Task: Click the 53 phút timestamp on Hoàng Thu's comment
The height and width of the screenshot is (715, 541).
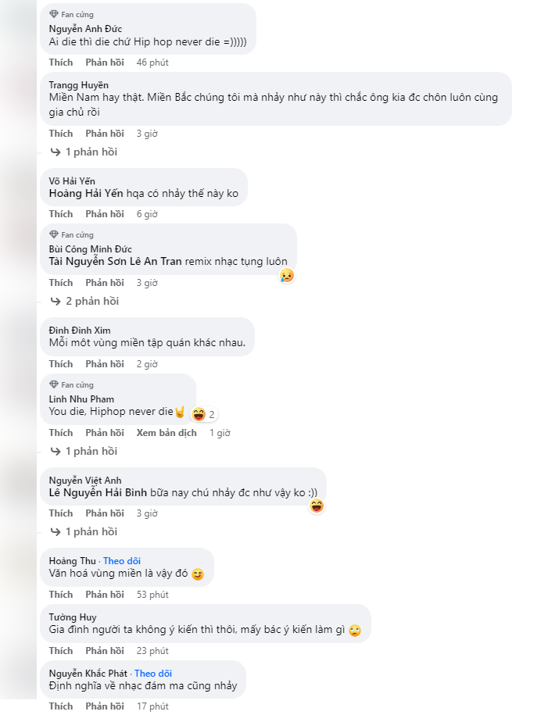Action: [152, 595]
